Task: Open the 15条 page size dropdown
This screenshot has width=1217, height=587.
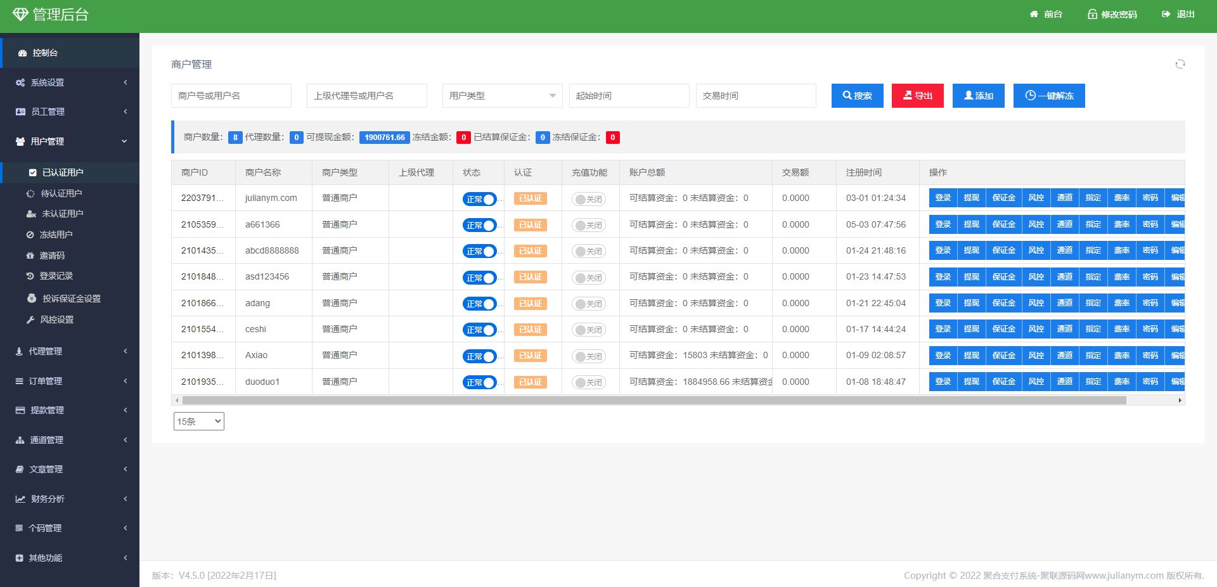Action: 199,422
